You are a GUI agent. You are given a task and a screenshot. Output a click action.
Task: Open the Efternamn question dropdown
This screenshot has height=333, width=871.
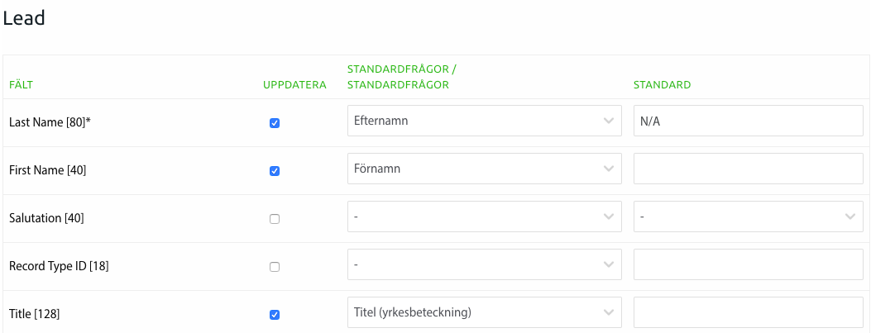(x=484, y=121)
